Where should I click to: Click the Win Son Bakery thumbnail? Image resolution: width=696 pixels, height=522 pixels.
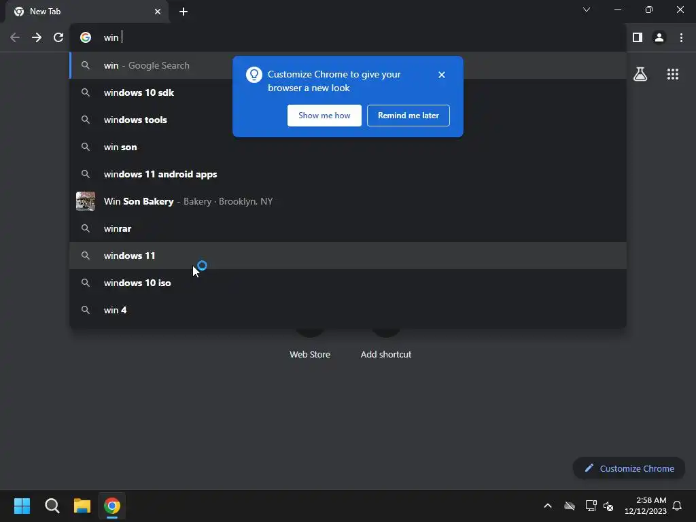tap(86, 201)
